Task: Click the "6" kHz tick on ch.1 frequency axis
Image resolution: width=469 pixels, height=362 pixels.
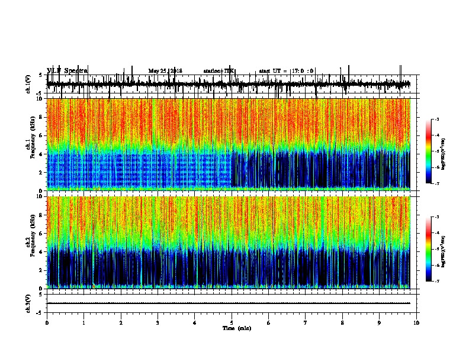Action: 41,135
